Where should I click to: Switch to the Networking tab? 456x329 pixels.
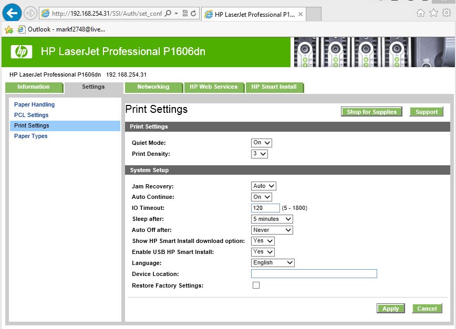(153, 87)
